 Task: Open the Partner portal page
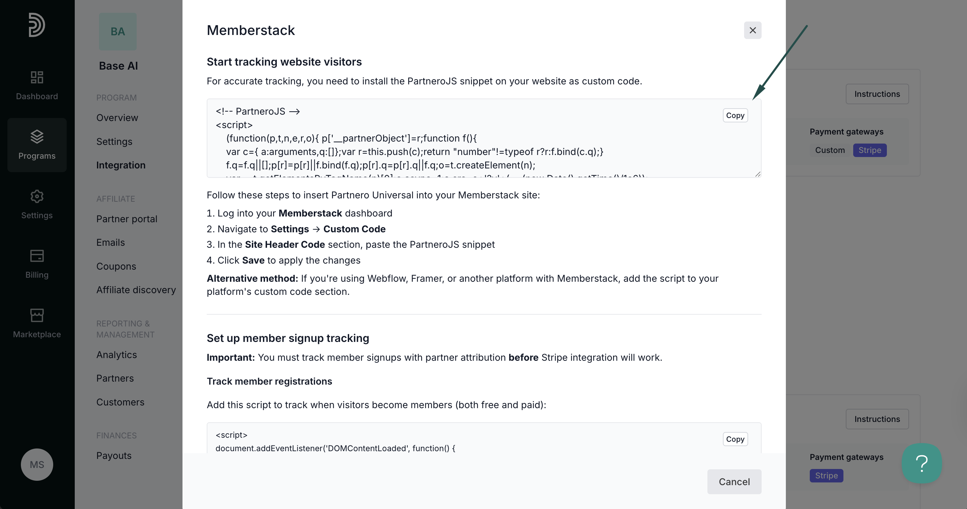pos(127,219)
